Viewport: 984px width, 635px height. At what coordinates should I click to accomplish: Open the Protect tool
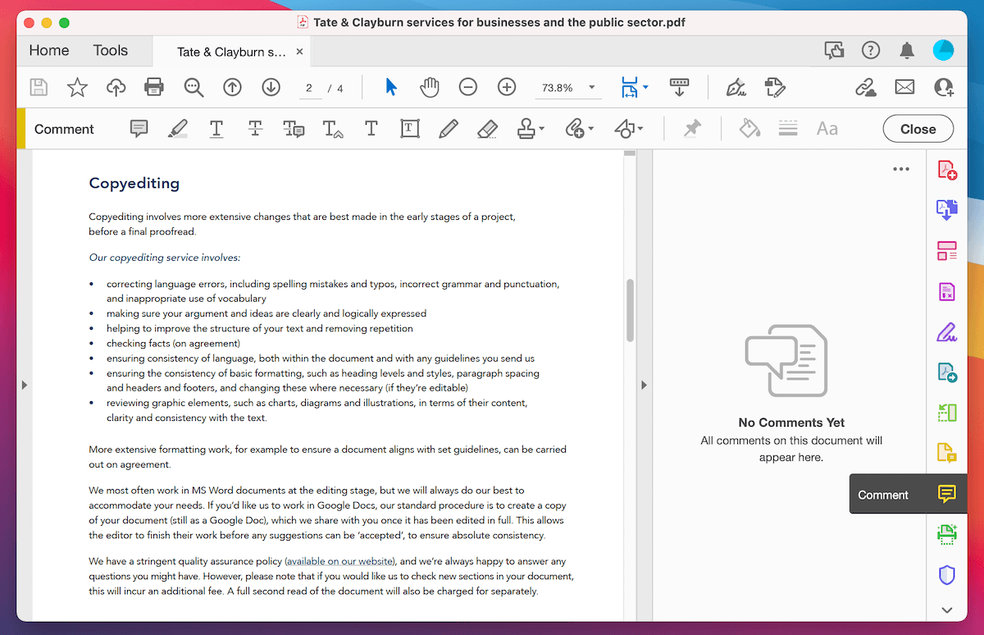point(946,574)
